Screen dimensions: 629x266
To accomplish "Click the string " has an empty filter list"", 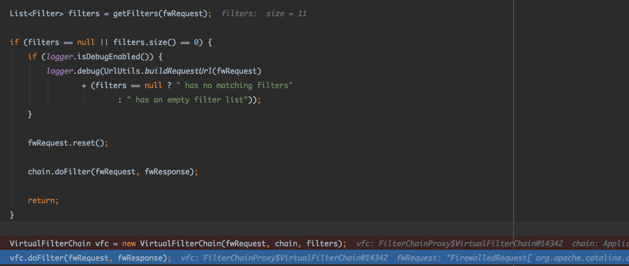I will [187, 100].
